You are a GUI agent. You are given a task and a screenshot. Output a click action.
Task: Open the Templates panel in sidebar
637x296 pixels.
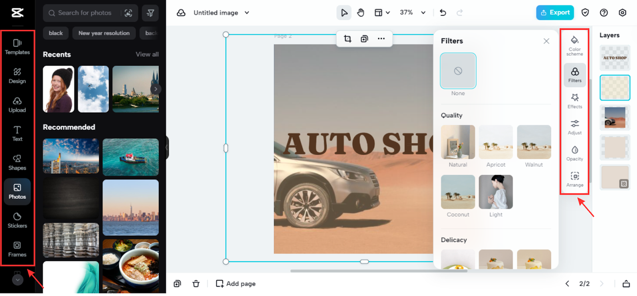click(17, 47)
